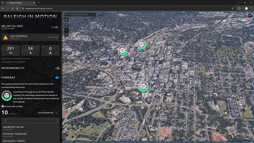This screenshot has width=254, height=143.
Task: Enable the Micromobility toggle
Action: point(57,68)
